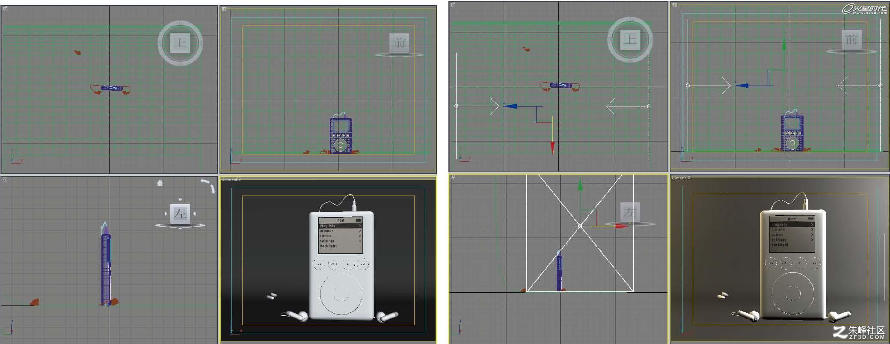Open the 左 viewport label menu in left screenshot

pyautogui.click(x=5, y=179)
